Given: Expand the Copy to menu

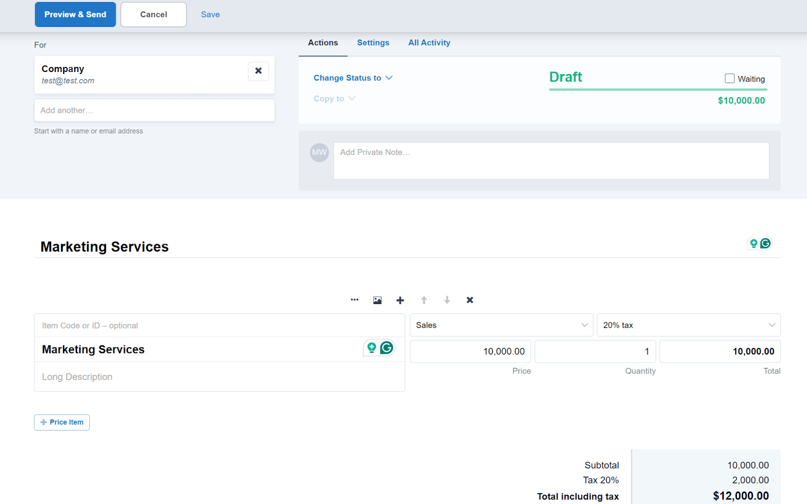Looking at the screenshot, I should (x=334, y=99).
